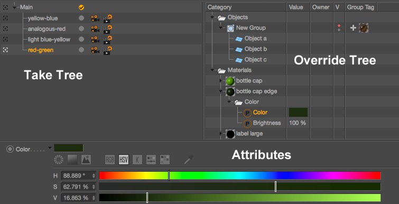The height and width of the screenshot is (204, 399).
Task: Click the label large material sphere icon
Action: (230, 134)
